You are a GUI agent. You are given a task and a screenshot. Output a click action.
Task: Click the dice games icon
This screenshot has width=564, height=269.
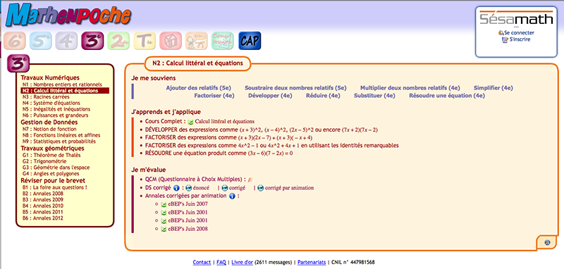pyautogui.click(x=171, y=41)
